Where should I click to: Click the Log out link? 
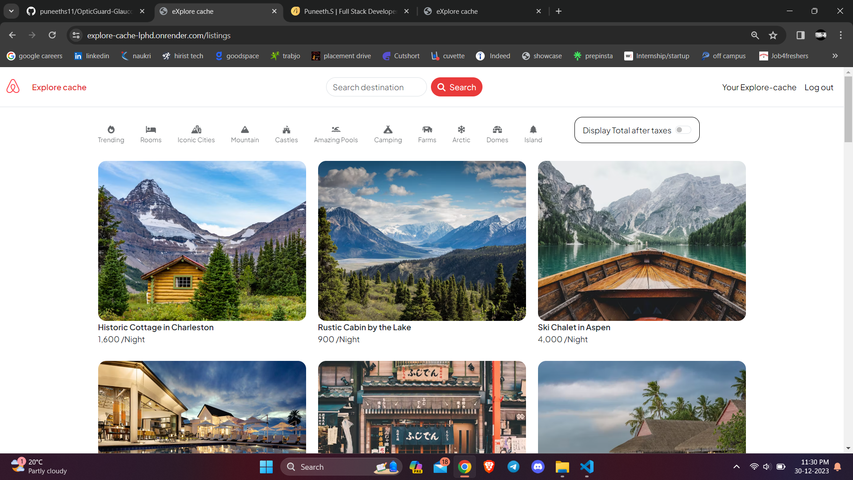pyautogui.click(x=819, y=88)
